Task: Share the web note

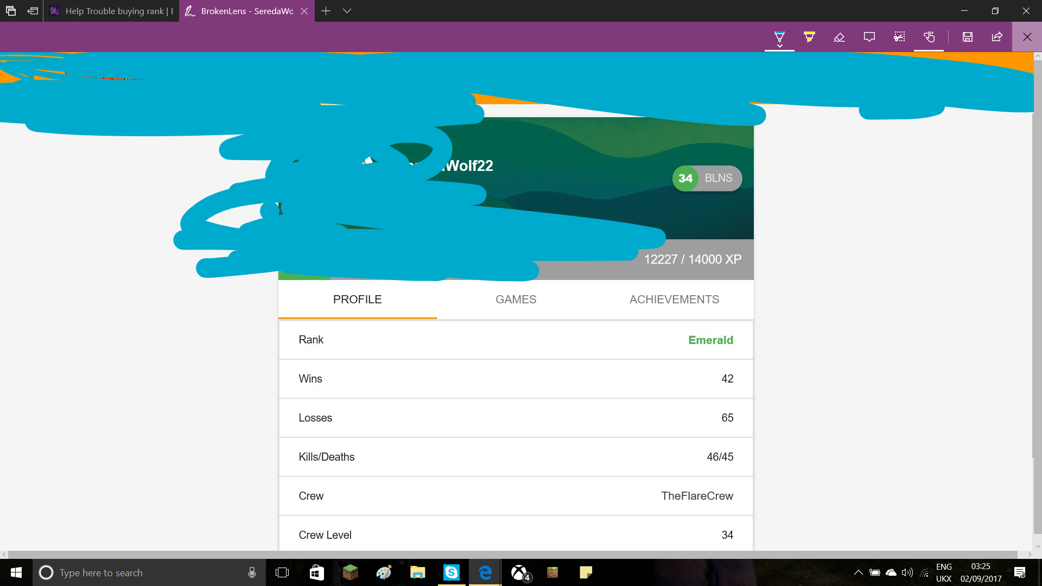Action: [x=997, y=37]
